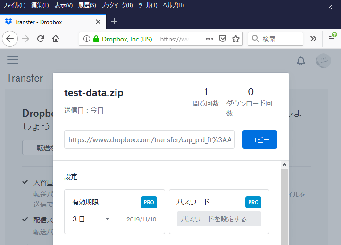Click the browser forward arrow
This screenshot has height=245, width=341.
tap(25, 39)
